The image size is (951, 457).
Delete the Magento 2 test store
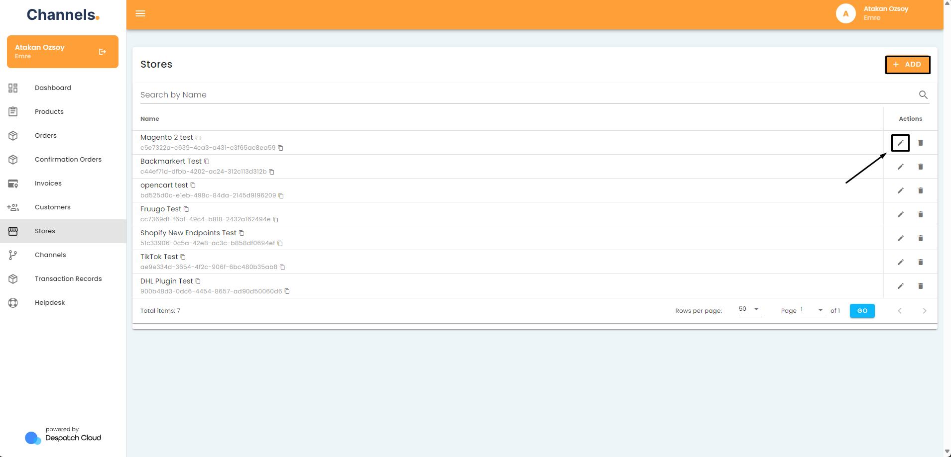(921, 143)
